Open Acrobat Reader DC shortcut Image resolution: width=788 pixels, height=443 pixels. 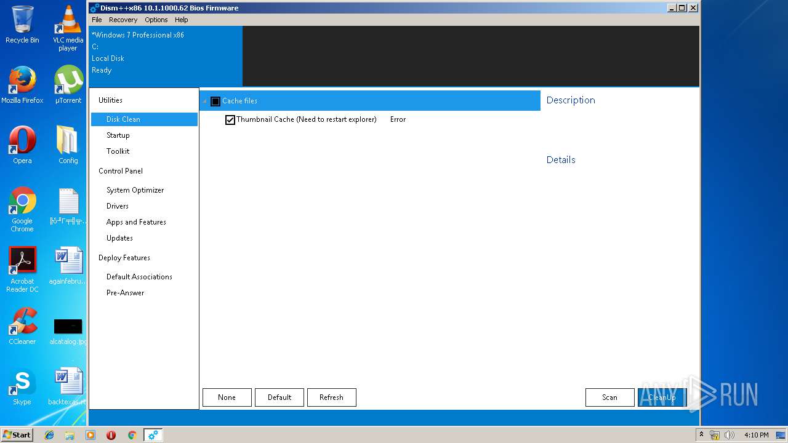22,269
